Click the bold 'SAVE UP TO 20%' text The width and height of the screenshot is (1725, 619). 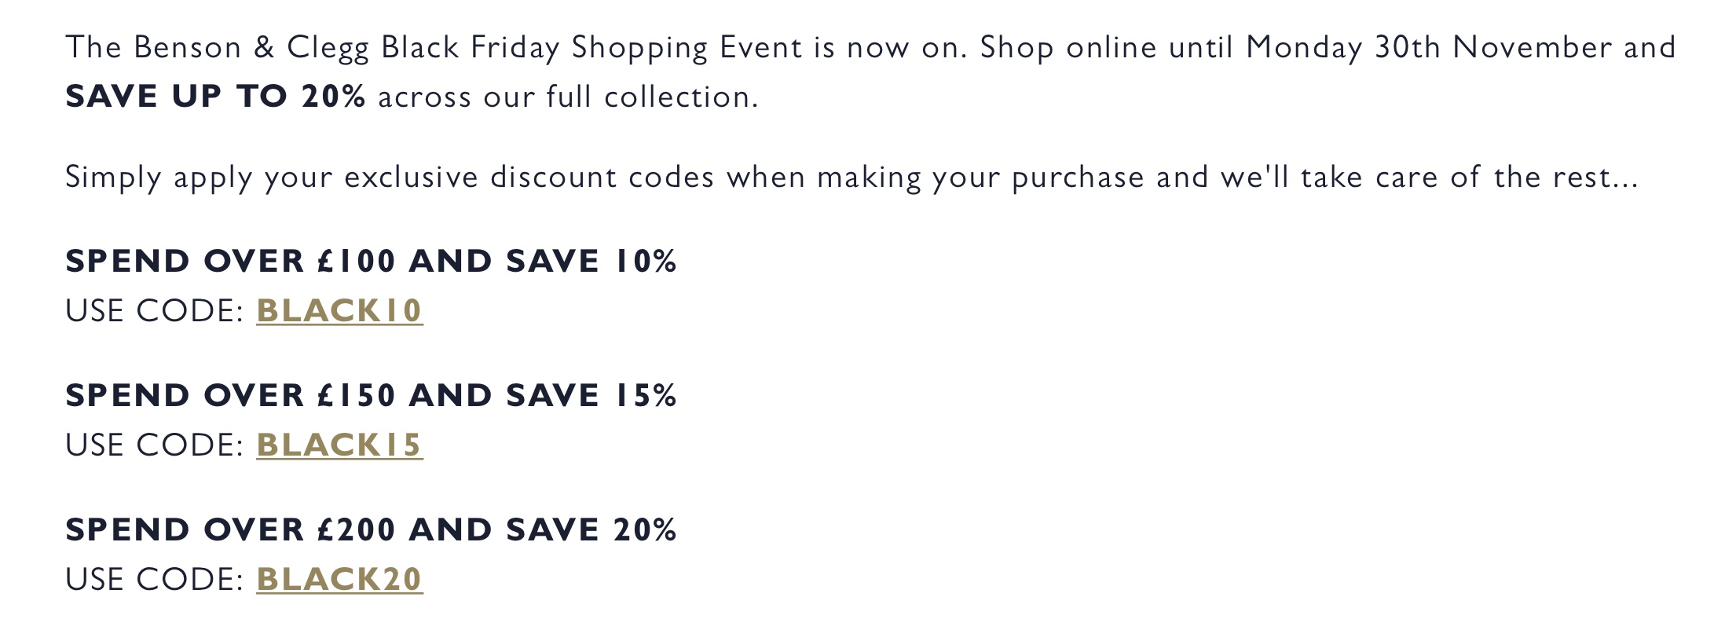[215, 97]
